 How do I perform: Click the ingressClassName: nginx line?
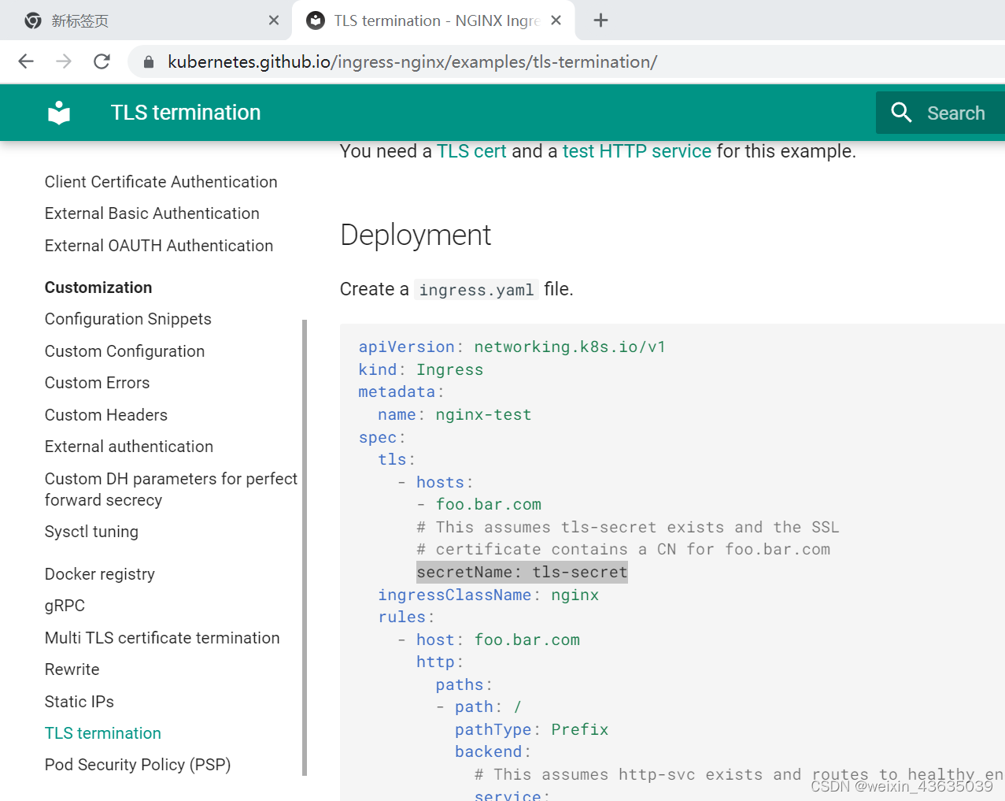pyautogui.click(x=488, y=595)
